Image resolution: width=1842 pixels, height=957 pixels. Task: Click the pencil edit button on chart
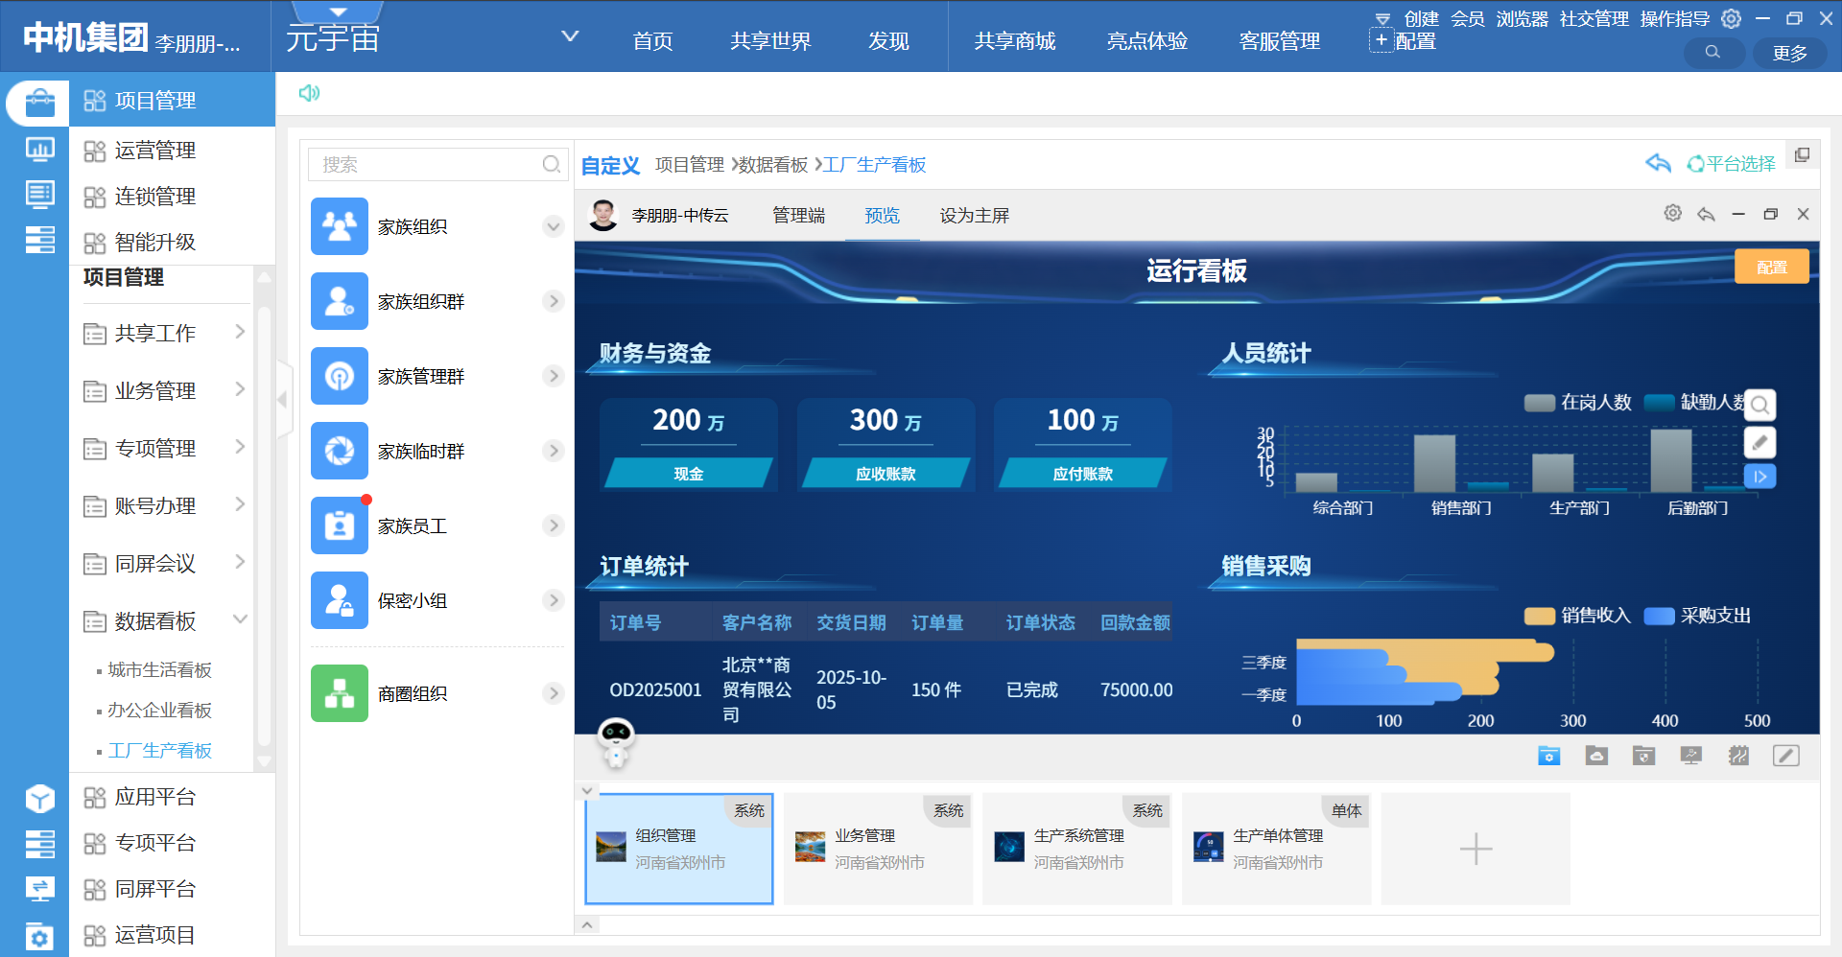(x=1759, y=442)
